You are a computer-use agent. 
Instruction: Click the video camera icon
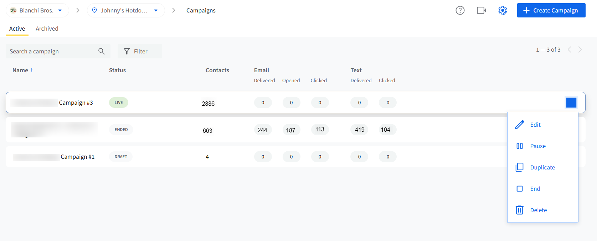[482, 10]
